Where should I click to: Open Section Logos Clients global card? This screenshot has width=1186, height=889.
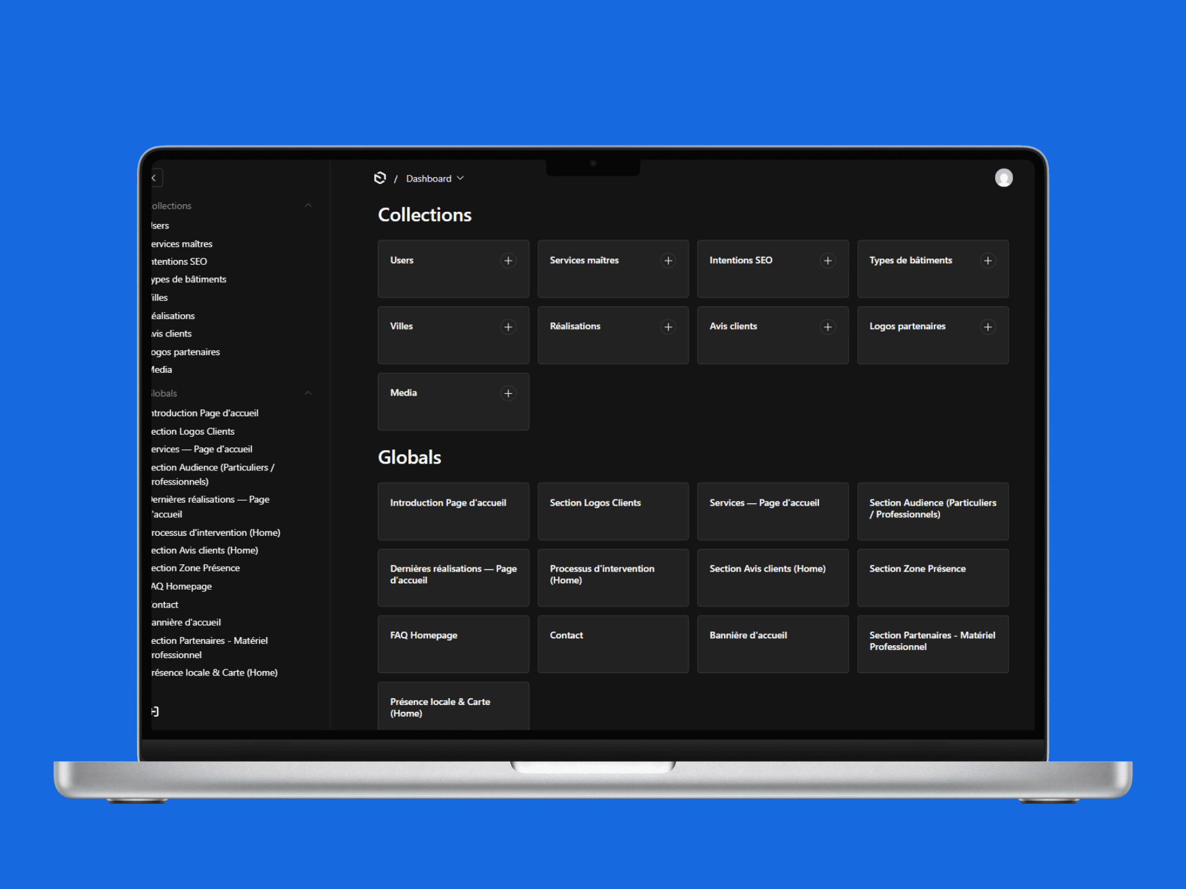613,511
